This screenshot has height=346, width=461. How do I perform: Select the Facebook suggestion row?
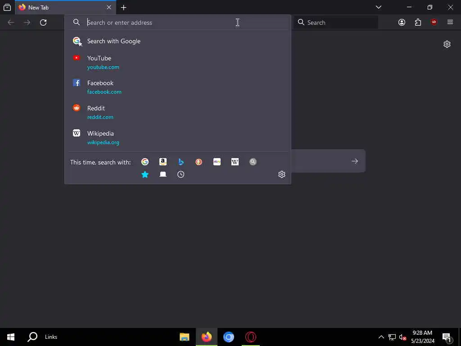coord(177,87)
